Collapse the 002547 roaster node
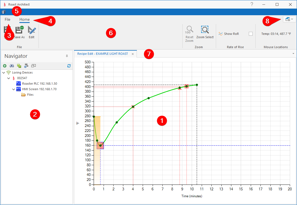297x205 pixels. [9, 78]
